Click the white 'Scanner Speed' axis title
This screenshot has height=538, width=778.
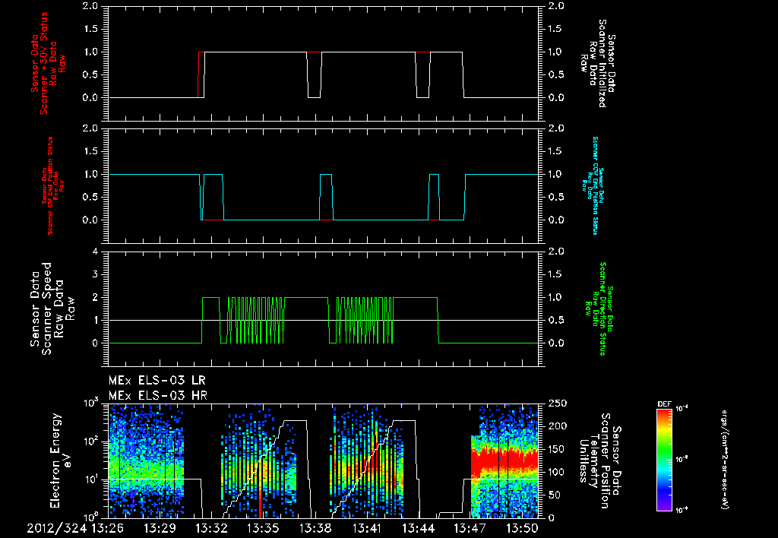coord(52,309)
